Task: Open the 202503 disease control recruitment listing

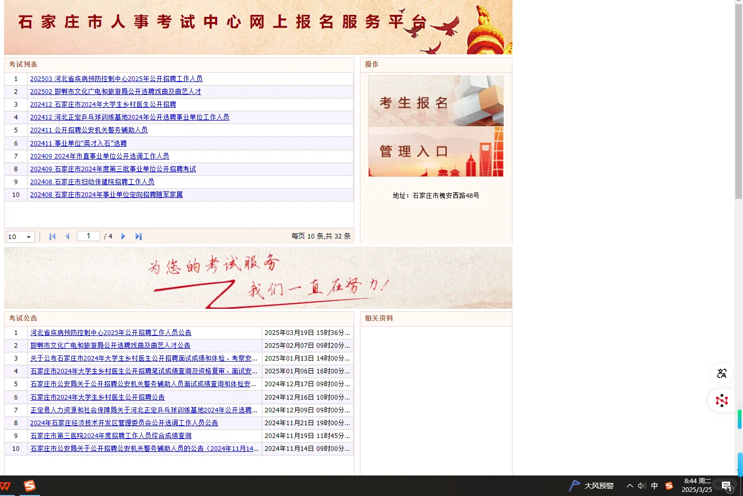Action: pyautogui.click(x=116, y=78)
